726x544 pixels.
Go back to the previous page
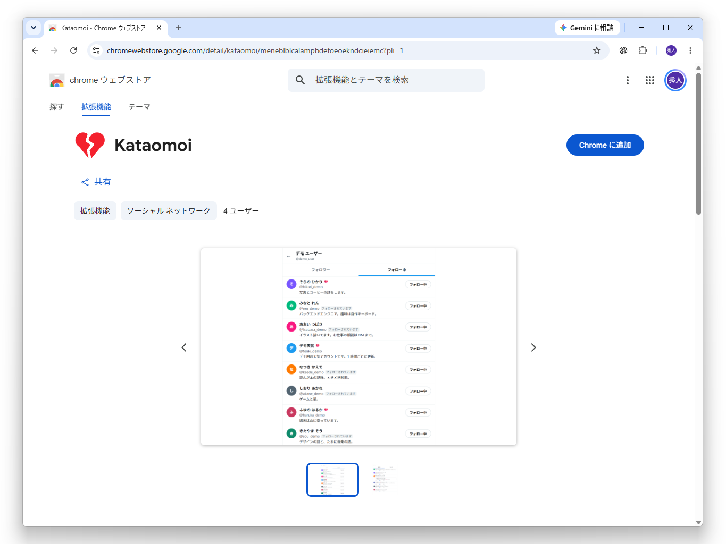35,50
